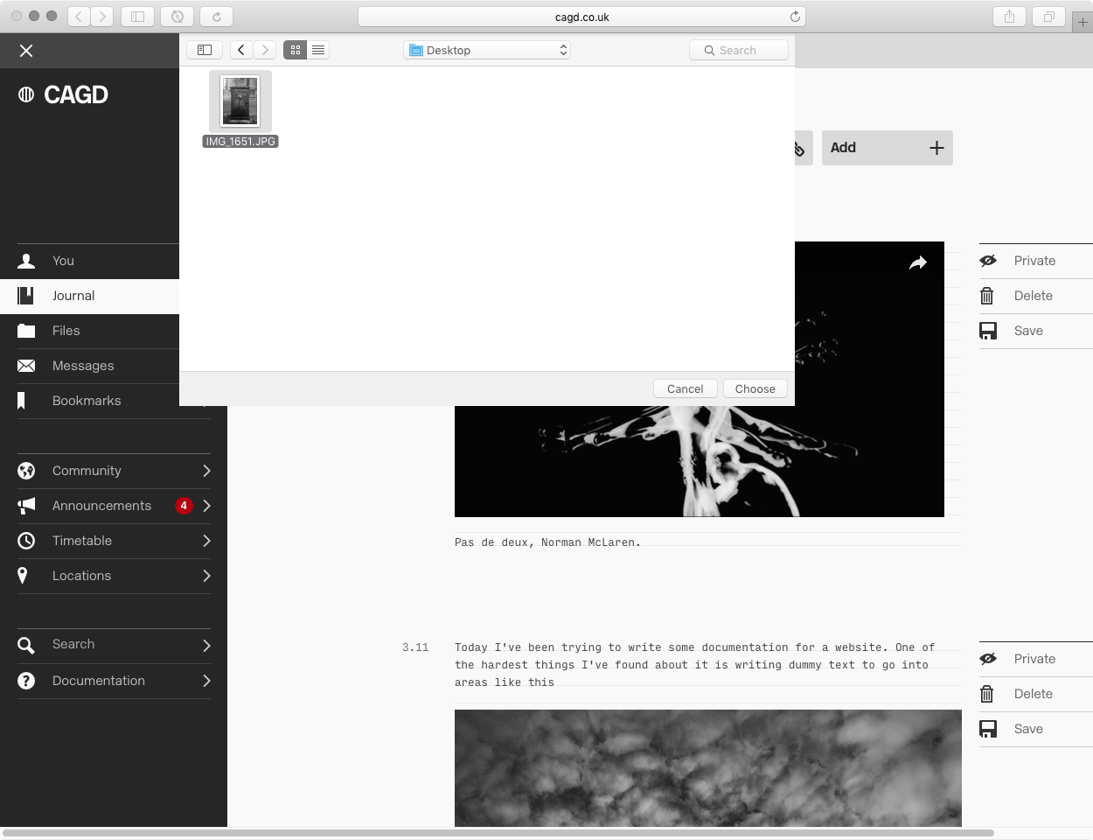Show all Safari tabs
This screenshot has width=1093, height=840.
coord(1048,16)
